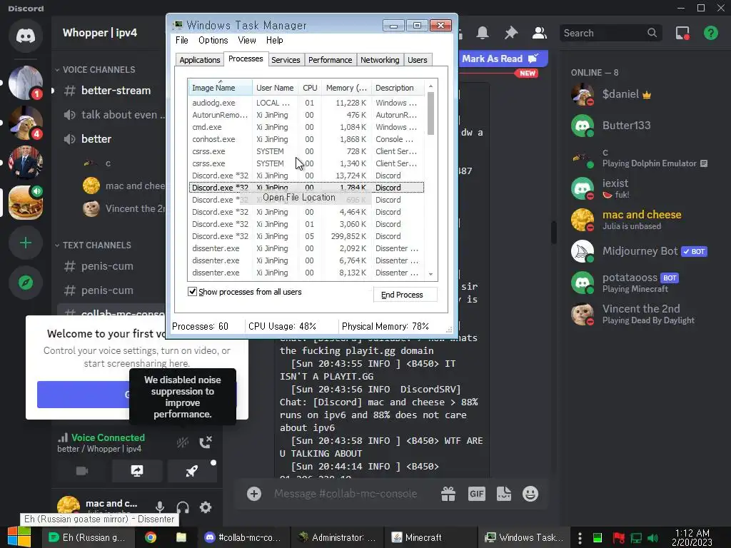
Task: Disconnect from voice channel icon
Action: click(206, 442)
